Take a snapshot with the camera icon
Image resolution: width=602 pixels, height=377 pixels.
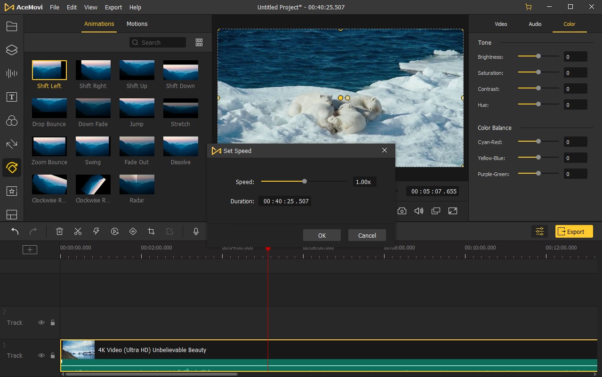(x=401, y=211)
